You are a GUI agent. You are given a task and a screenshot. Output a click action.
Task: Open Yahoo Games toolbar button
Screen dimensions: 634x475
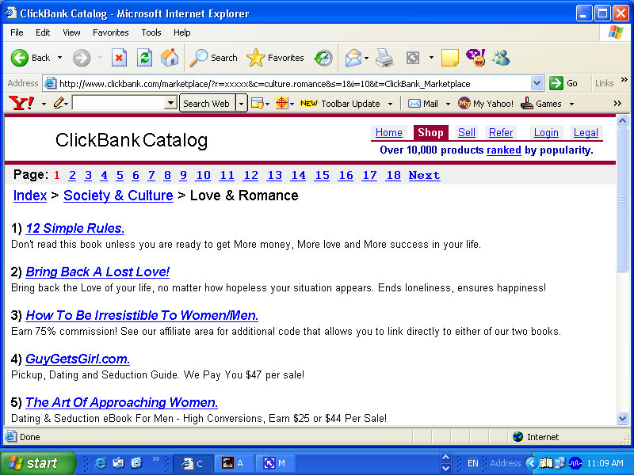pos(541,104)
